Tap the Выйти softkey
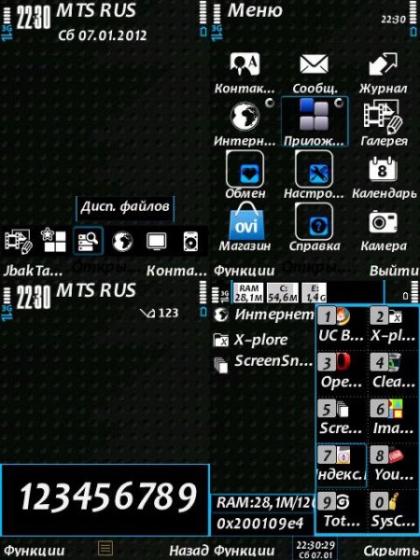Image resolution: width=420 pixels, height=560 pixels. pyautogui.click(x=394, y=271)
